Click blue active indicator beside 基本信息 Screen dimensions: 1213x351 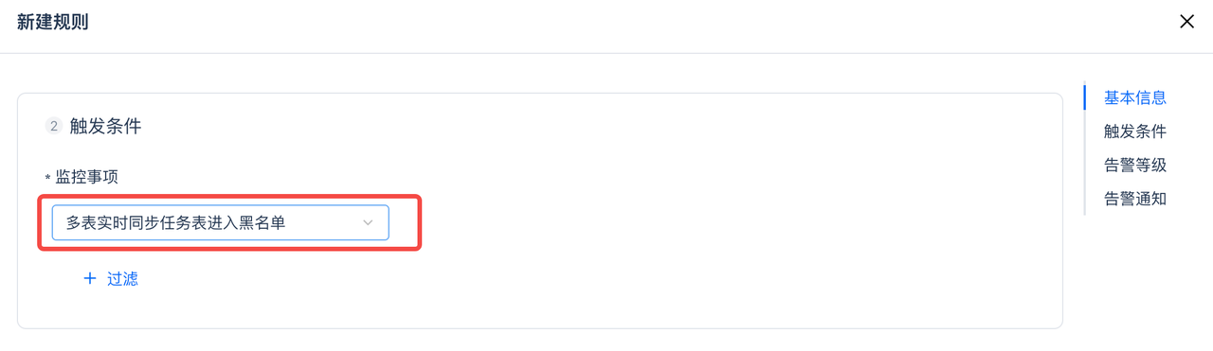(x=1084, y=97)
